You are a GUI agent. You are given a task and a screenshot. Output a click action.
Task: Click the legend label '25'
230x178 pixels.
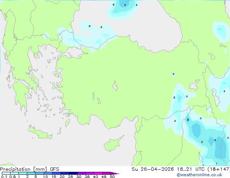click(70, 177)
